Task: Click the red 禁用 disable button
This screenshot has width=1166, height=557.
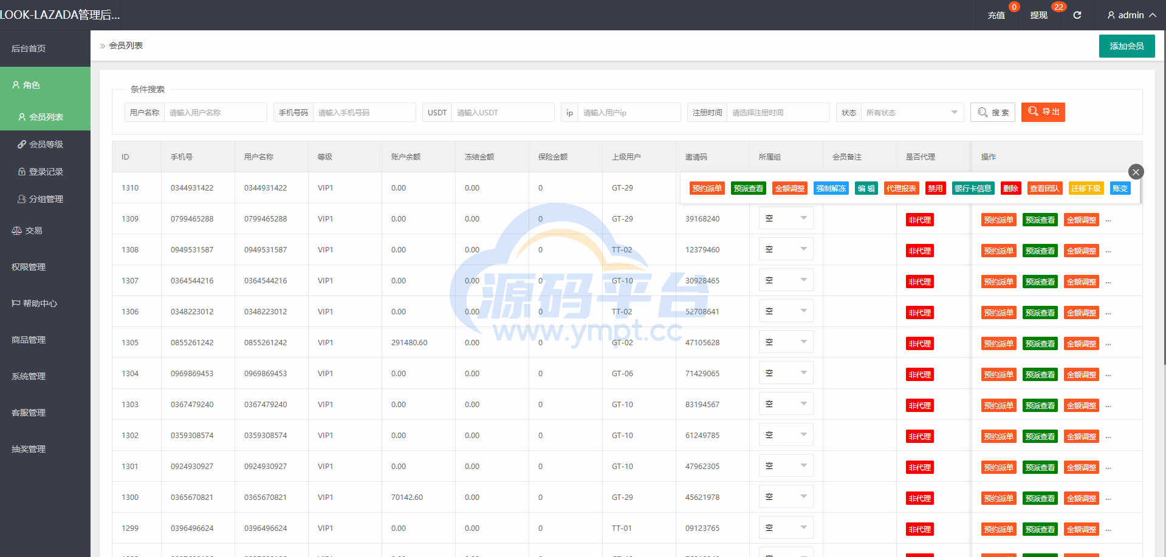Action: pos(936,188)
